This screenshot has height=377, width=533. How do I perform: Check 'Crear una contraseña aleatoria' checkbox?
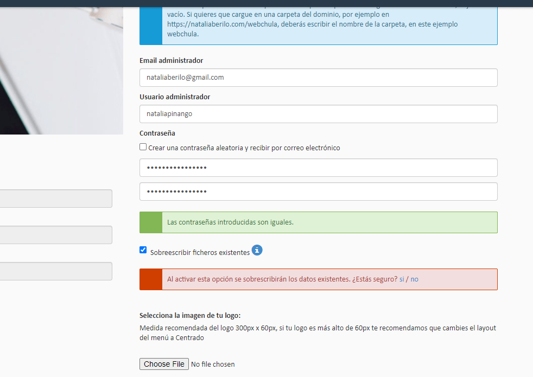pyautogui.click(x=143, y=146)
